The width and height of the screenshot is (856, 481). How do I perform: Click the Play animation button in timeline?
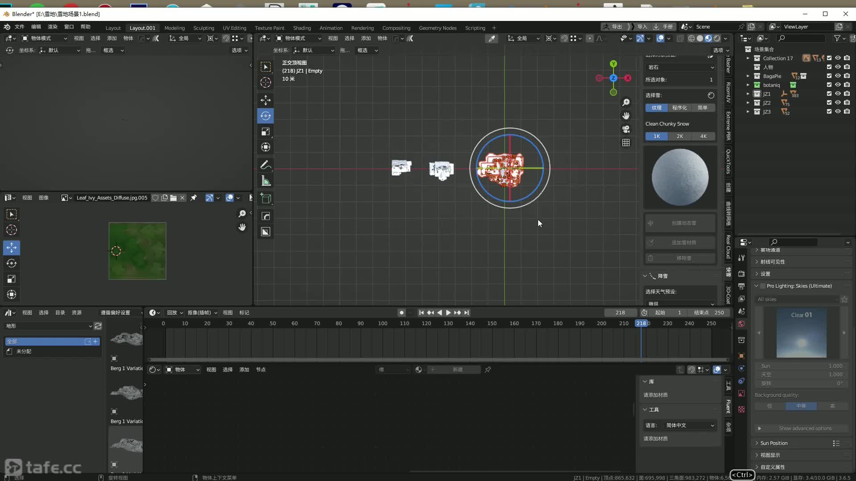[448, 313]
